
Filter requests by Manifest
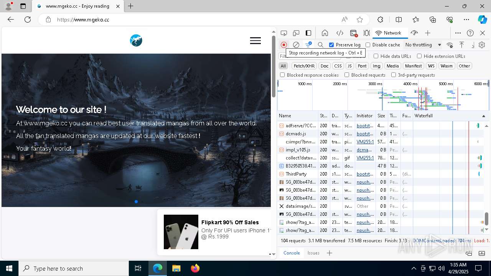point(413,66)
